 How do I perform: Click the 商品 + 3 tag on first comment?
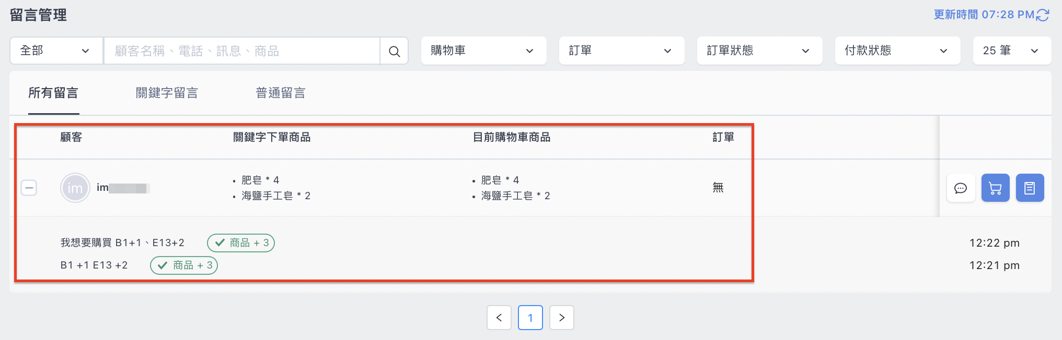241,243
